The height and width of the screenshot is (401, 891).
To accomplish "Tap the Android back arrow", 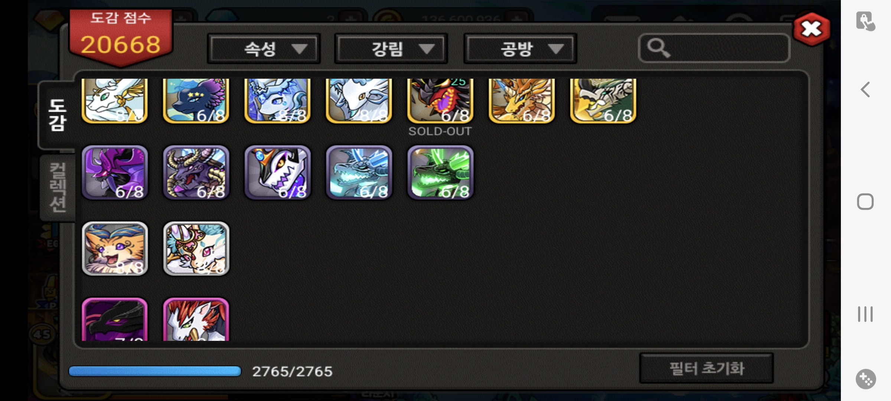I will (x=865, y=89).
